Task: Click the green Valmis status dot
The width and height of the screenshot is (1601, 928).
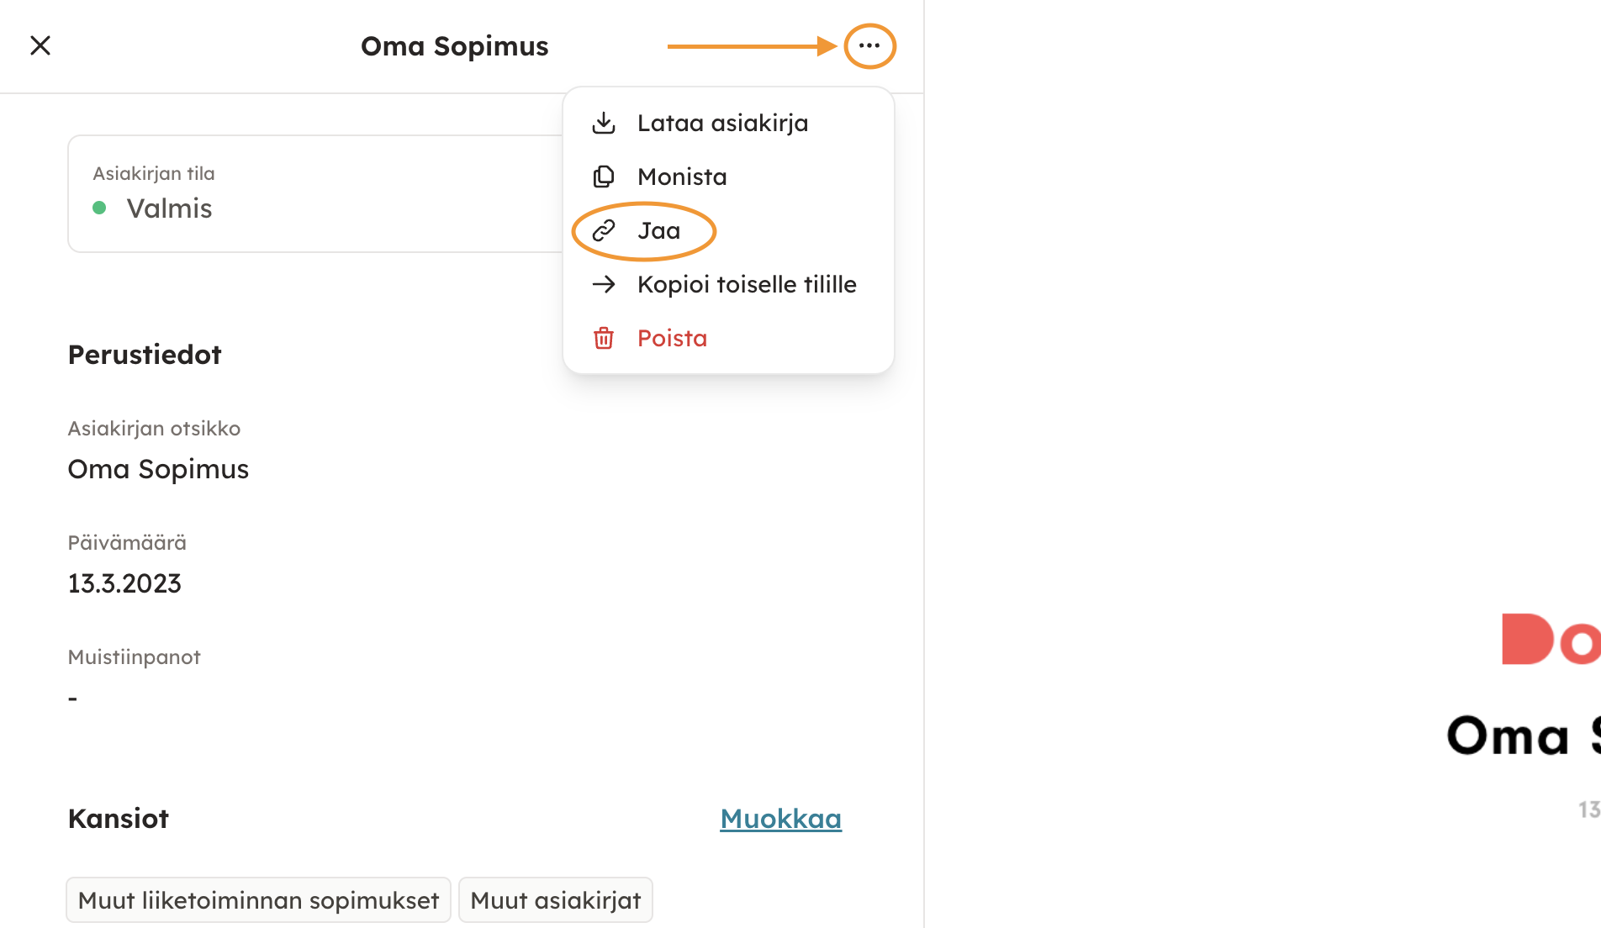Action: point(99,208)
